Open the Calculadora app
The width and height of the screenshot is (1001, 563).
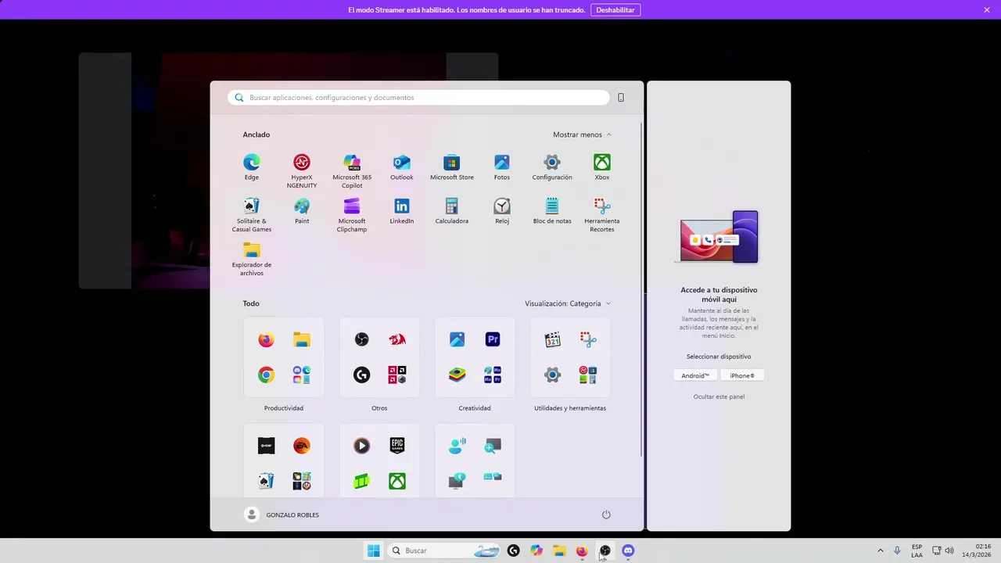(x=452, y=210)
